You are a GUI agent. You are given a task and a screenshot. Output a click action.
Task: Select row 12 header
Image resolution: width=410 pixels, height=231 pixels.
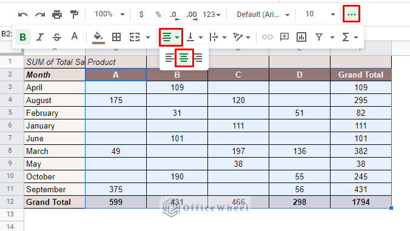[x=10, y=202]
